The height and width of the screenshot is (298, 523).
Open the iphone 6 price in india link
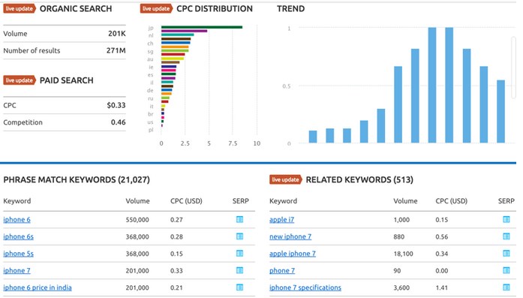click(x=38, y=287)
